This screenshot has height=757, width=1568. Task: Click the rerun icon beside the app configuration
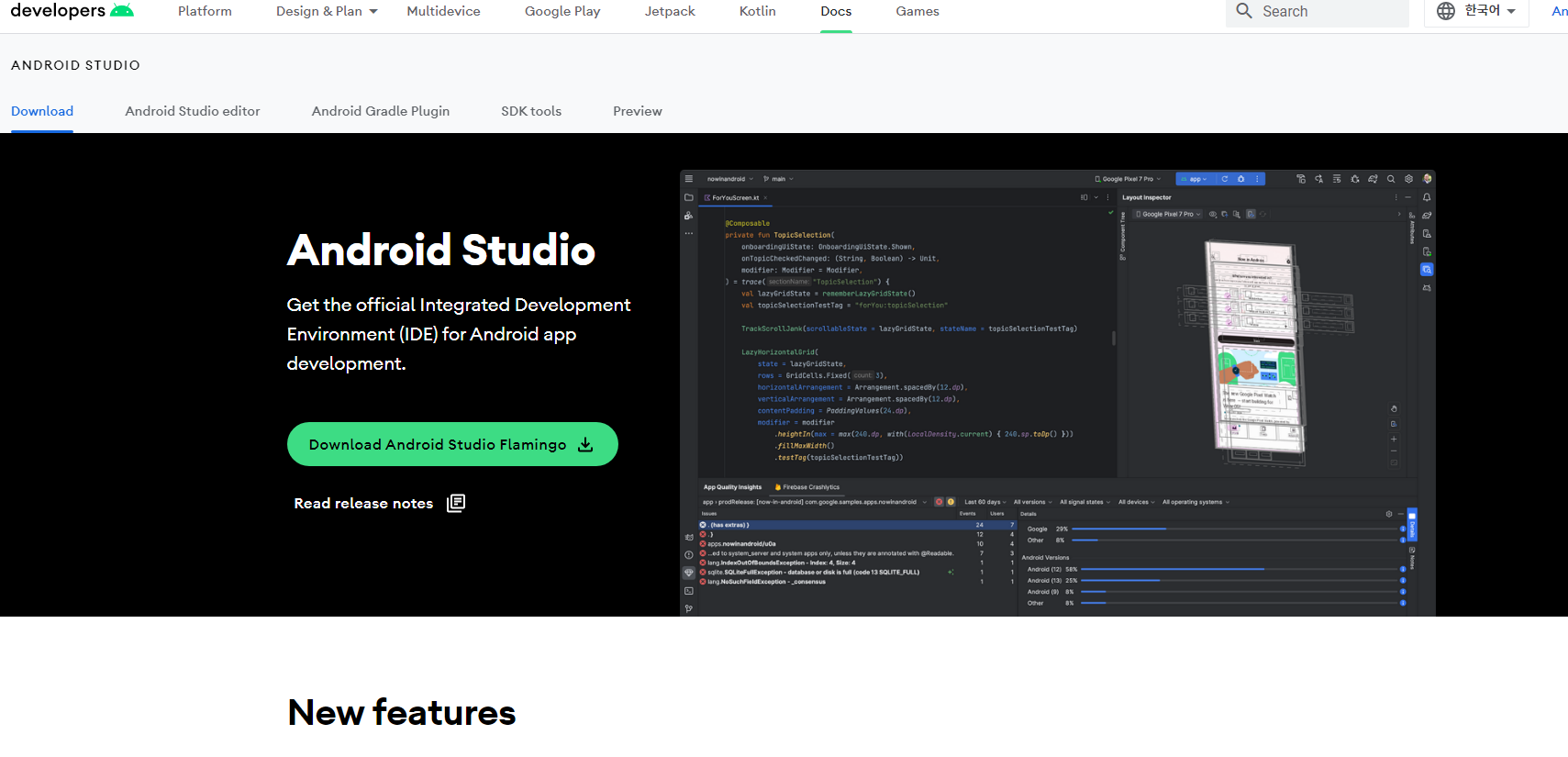point(1224,179)
